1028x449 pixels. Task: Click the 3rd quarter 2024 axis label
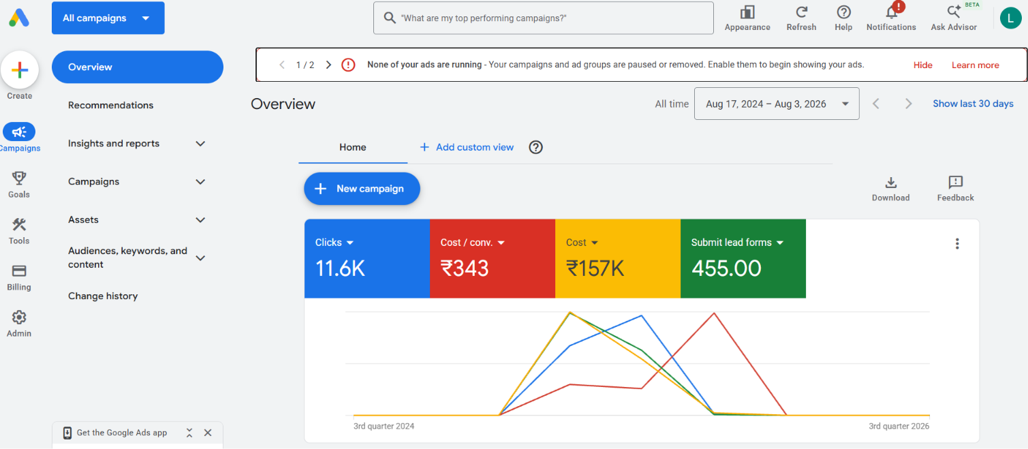pyautogui.click(x=384, y=427)
